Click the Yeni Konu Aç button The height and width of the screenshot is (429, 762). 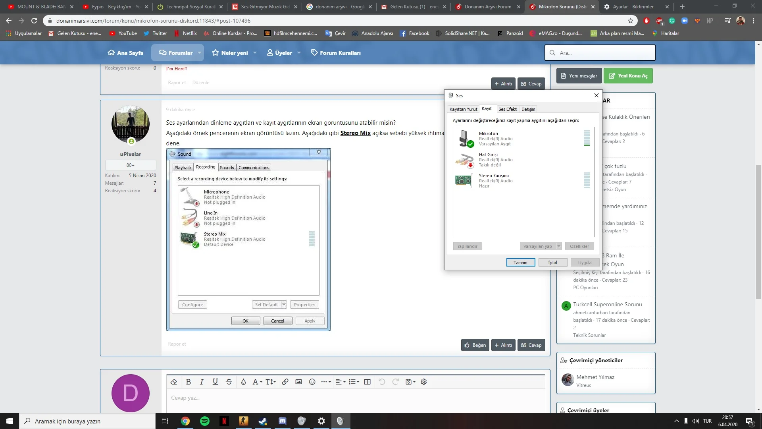tap(628, 76)
